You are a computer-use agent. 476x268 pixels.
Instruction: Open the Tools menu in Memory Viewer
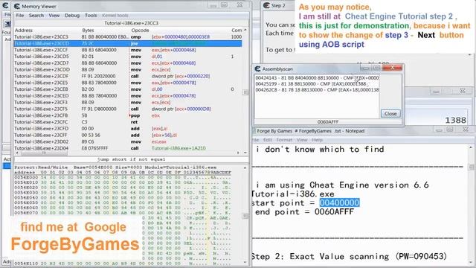pos(91,15)
